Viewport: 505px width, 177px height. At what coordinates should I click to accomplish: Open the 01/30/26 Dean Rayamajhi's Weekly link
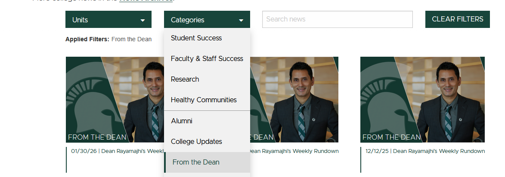point(117,151)
